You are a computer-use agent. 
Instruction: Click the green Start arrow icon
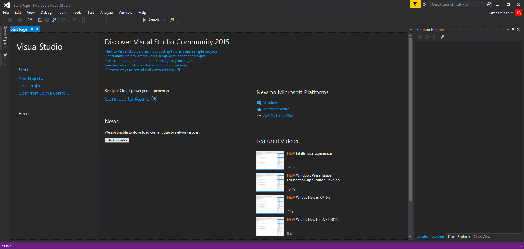coord(144,20)
